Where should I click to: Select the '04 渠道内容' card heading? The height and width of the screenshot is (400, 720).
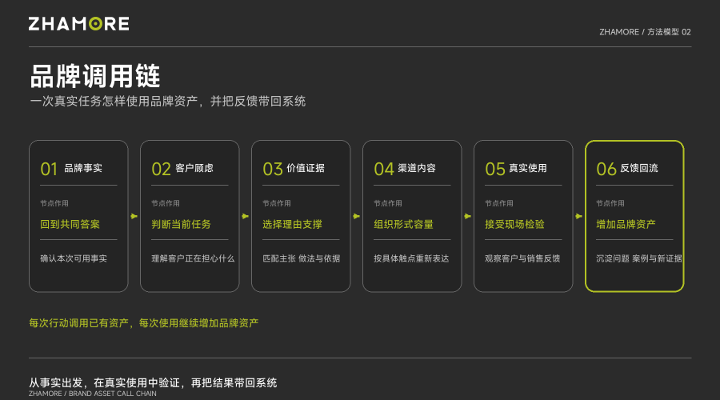[405, 169]
